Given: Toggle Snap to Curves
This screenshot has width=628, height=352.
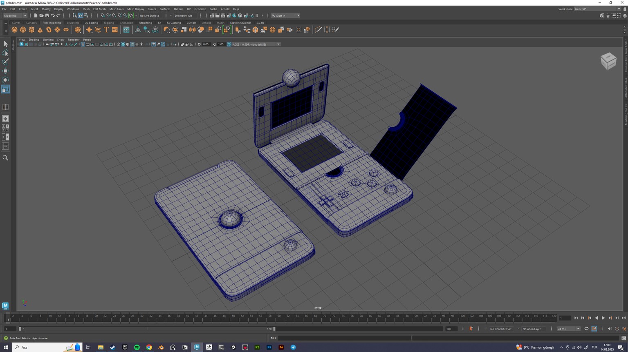Looking at the screenshot, I should pyautogui.click(x=108, y=15).
